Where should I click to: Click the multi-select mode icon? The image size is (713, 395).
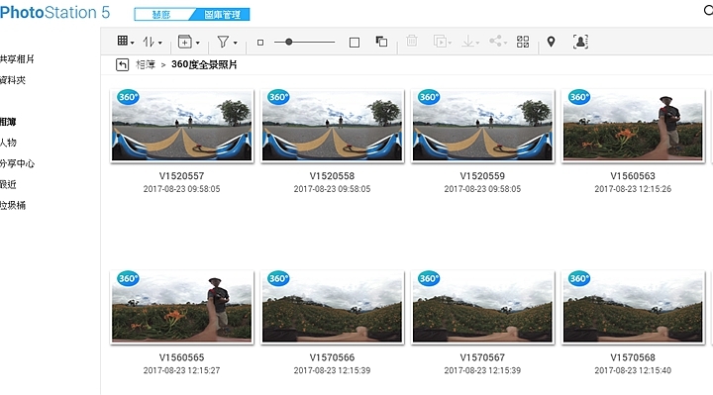tap(381, 42)
